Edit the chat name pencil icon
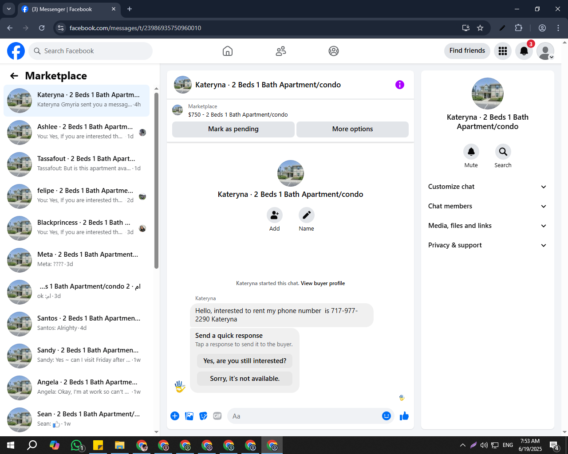The width and height of the screenshot is (568, 454). click(307, 215)
